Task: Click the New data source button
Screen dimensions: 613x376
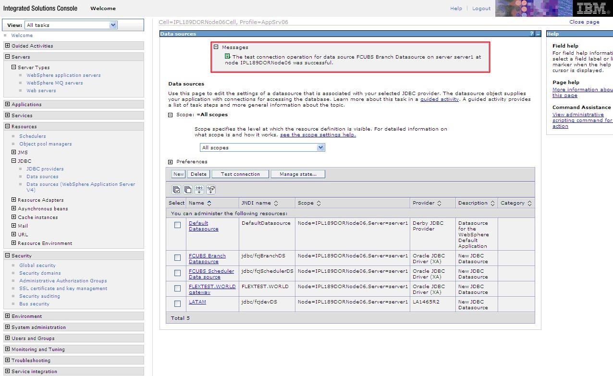Action: pyautogui.click(x=179, y=174)
